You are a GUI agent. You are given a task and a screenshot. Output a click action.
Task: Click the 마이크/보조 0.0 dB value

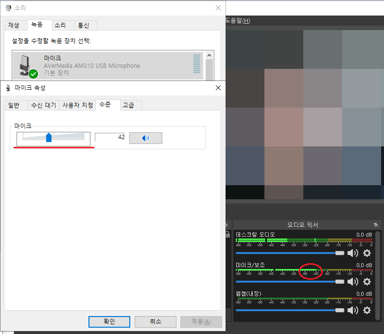(364, 265)
